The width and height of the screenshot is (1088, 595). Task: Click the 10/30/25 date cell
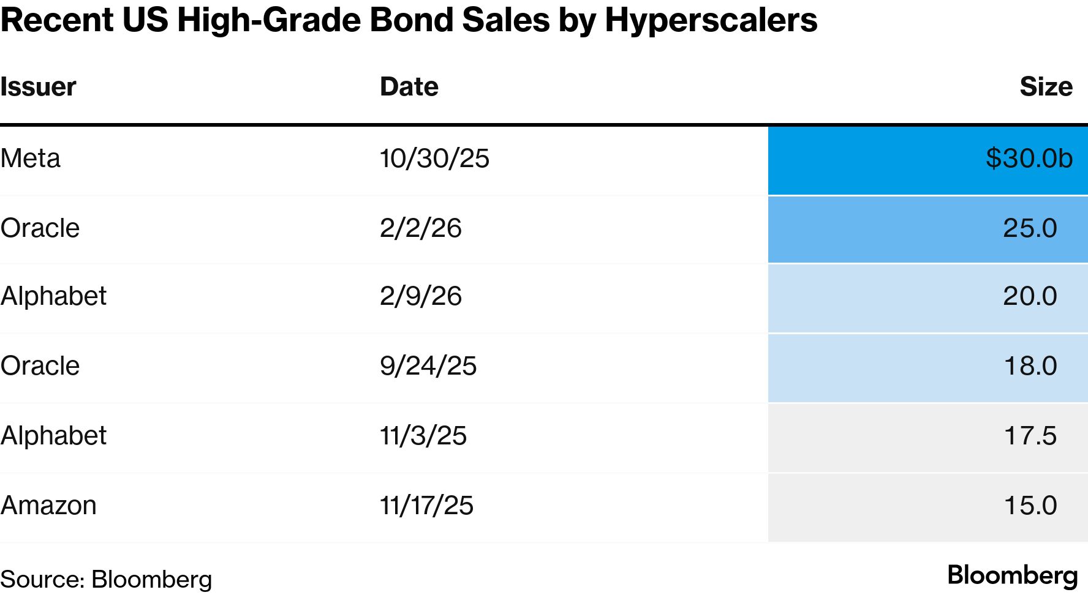coord(434,159)
